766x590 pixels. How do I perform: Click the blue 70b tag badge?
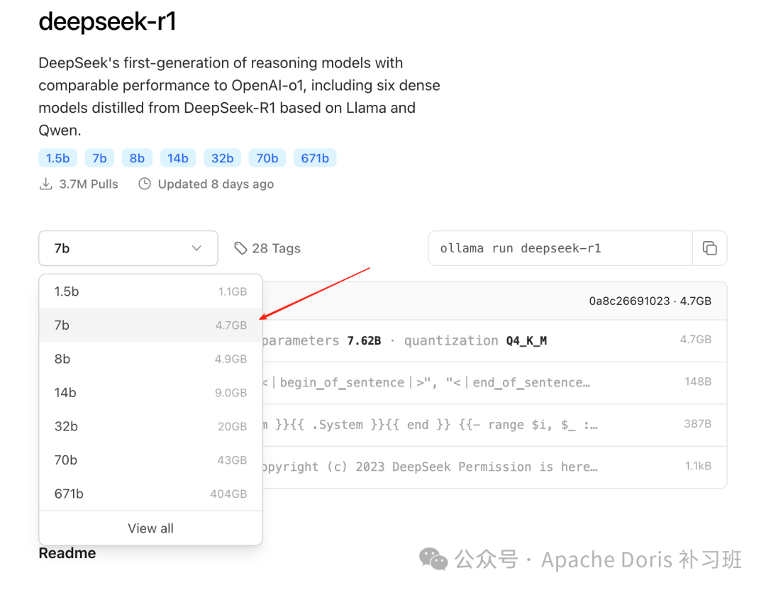(267, 158)
